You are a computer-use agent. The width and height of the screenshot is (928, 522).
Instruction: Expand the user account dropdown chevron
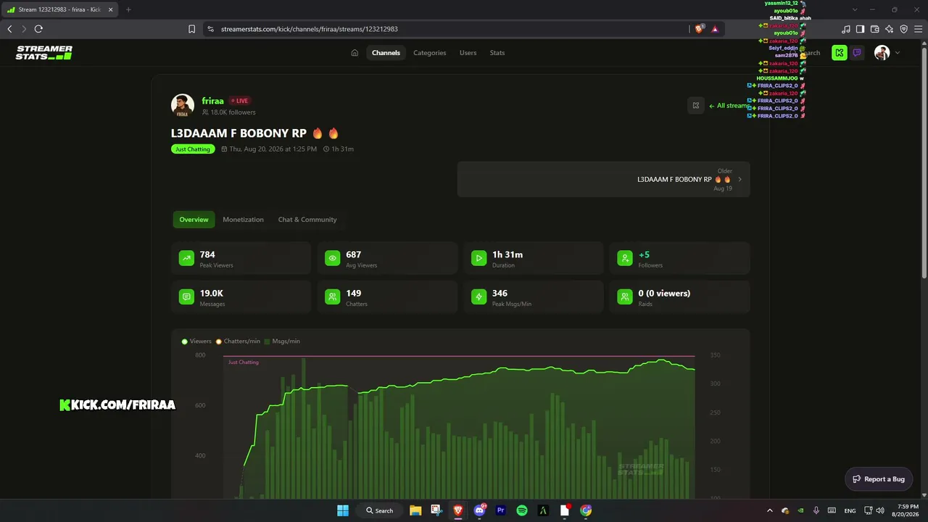tap(898, 53)
